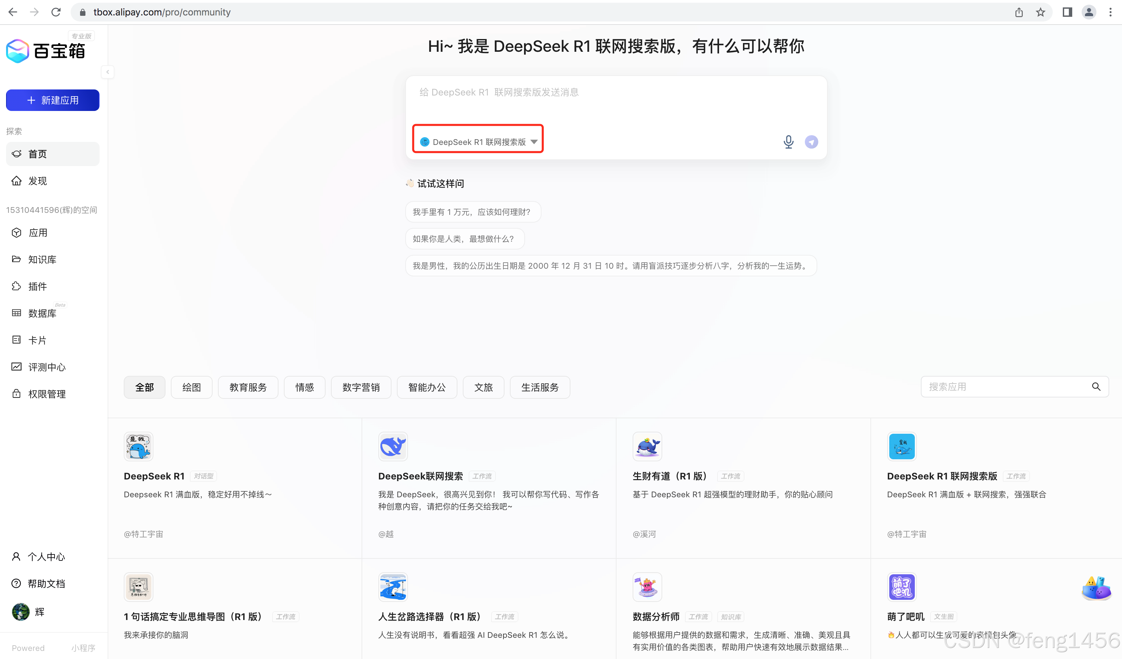Viewport: 1122px width, 659px height.
Task: Click the search magnifier in app search
Action: click(x=1096, y=387)
